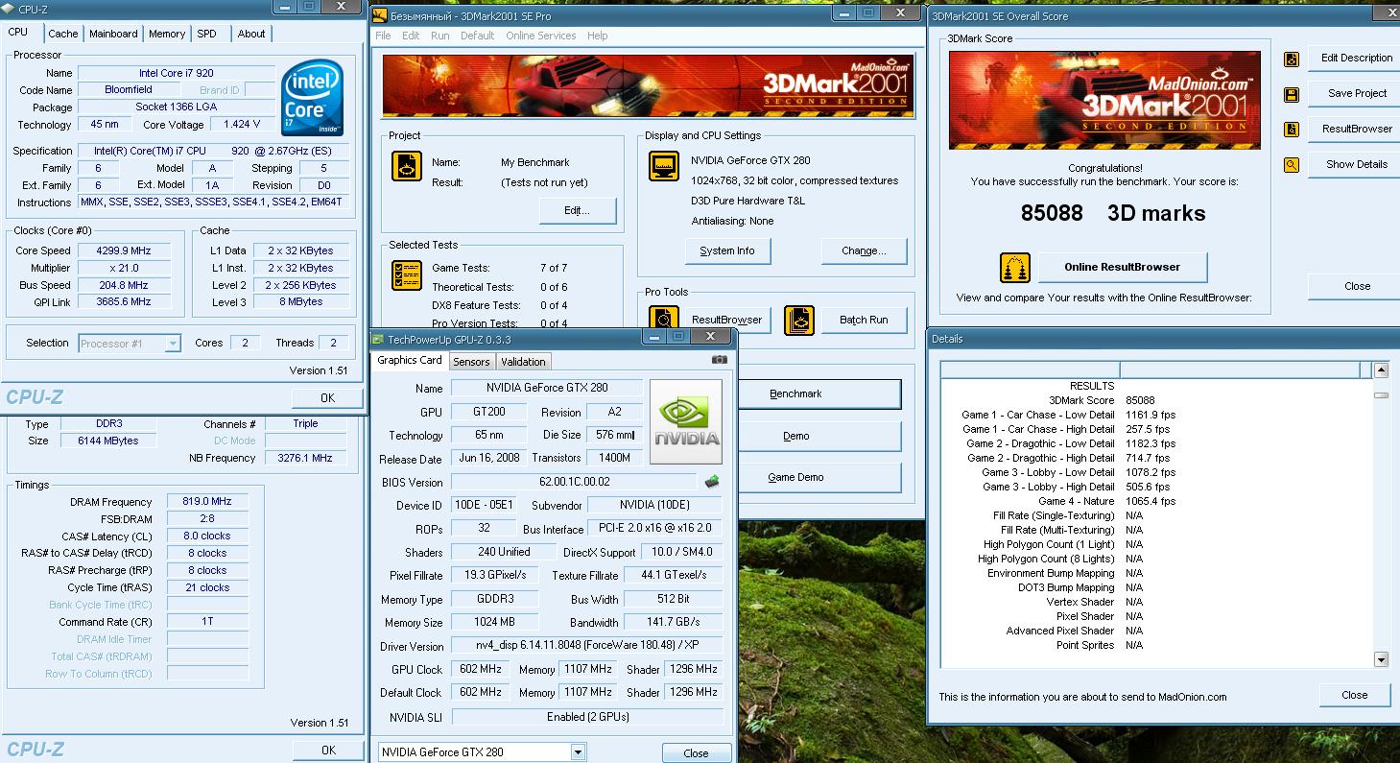Viewport: 1400px width, 763px height.
Task: Click the 3DMark2001 banner in score window
Action: 1104,101
